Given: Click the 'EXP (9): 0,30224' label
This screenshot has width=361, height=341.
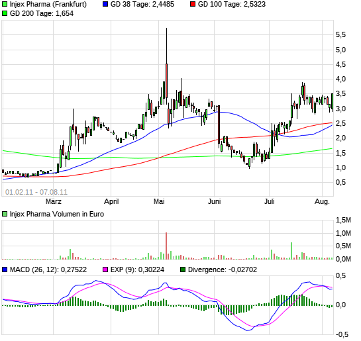Looking at the screenshot, I should click(x=137, y=269).
